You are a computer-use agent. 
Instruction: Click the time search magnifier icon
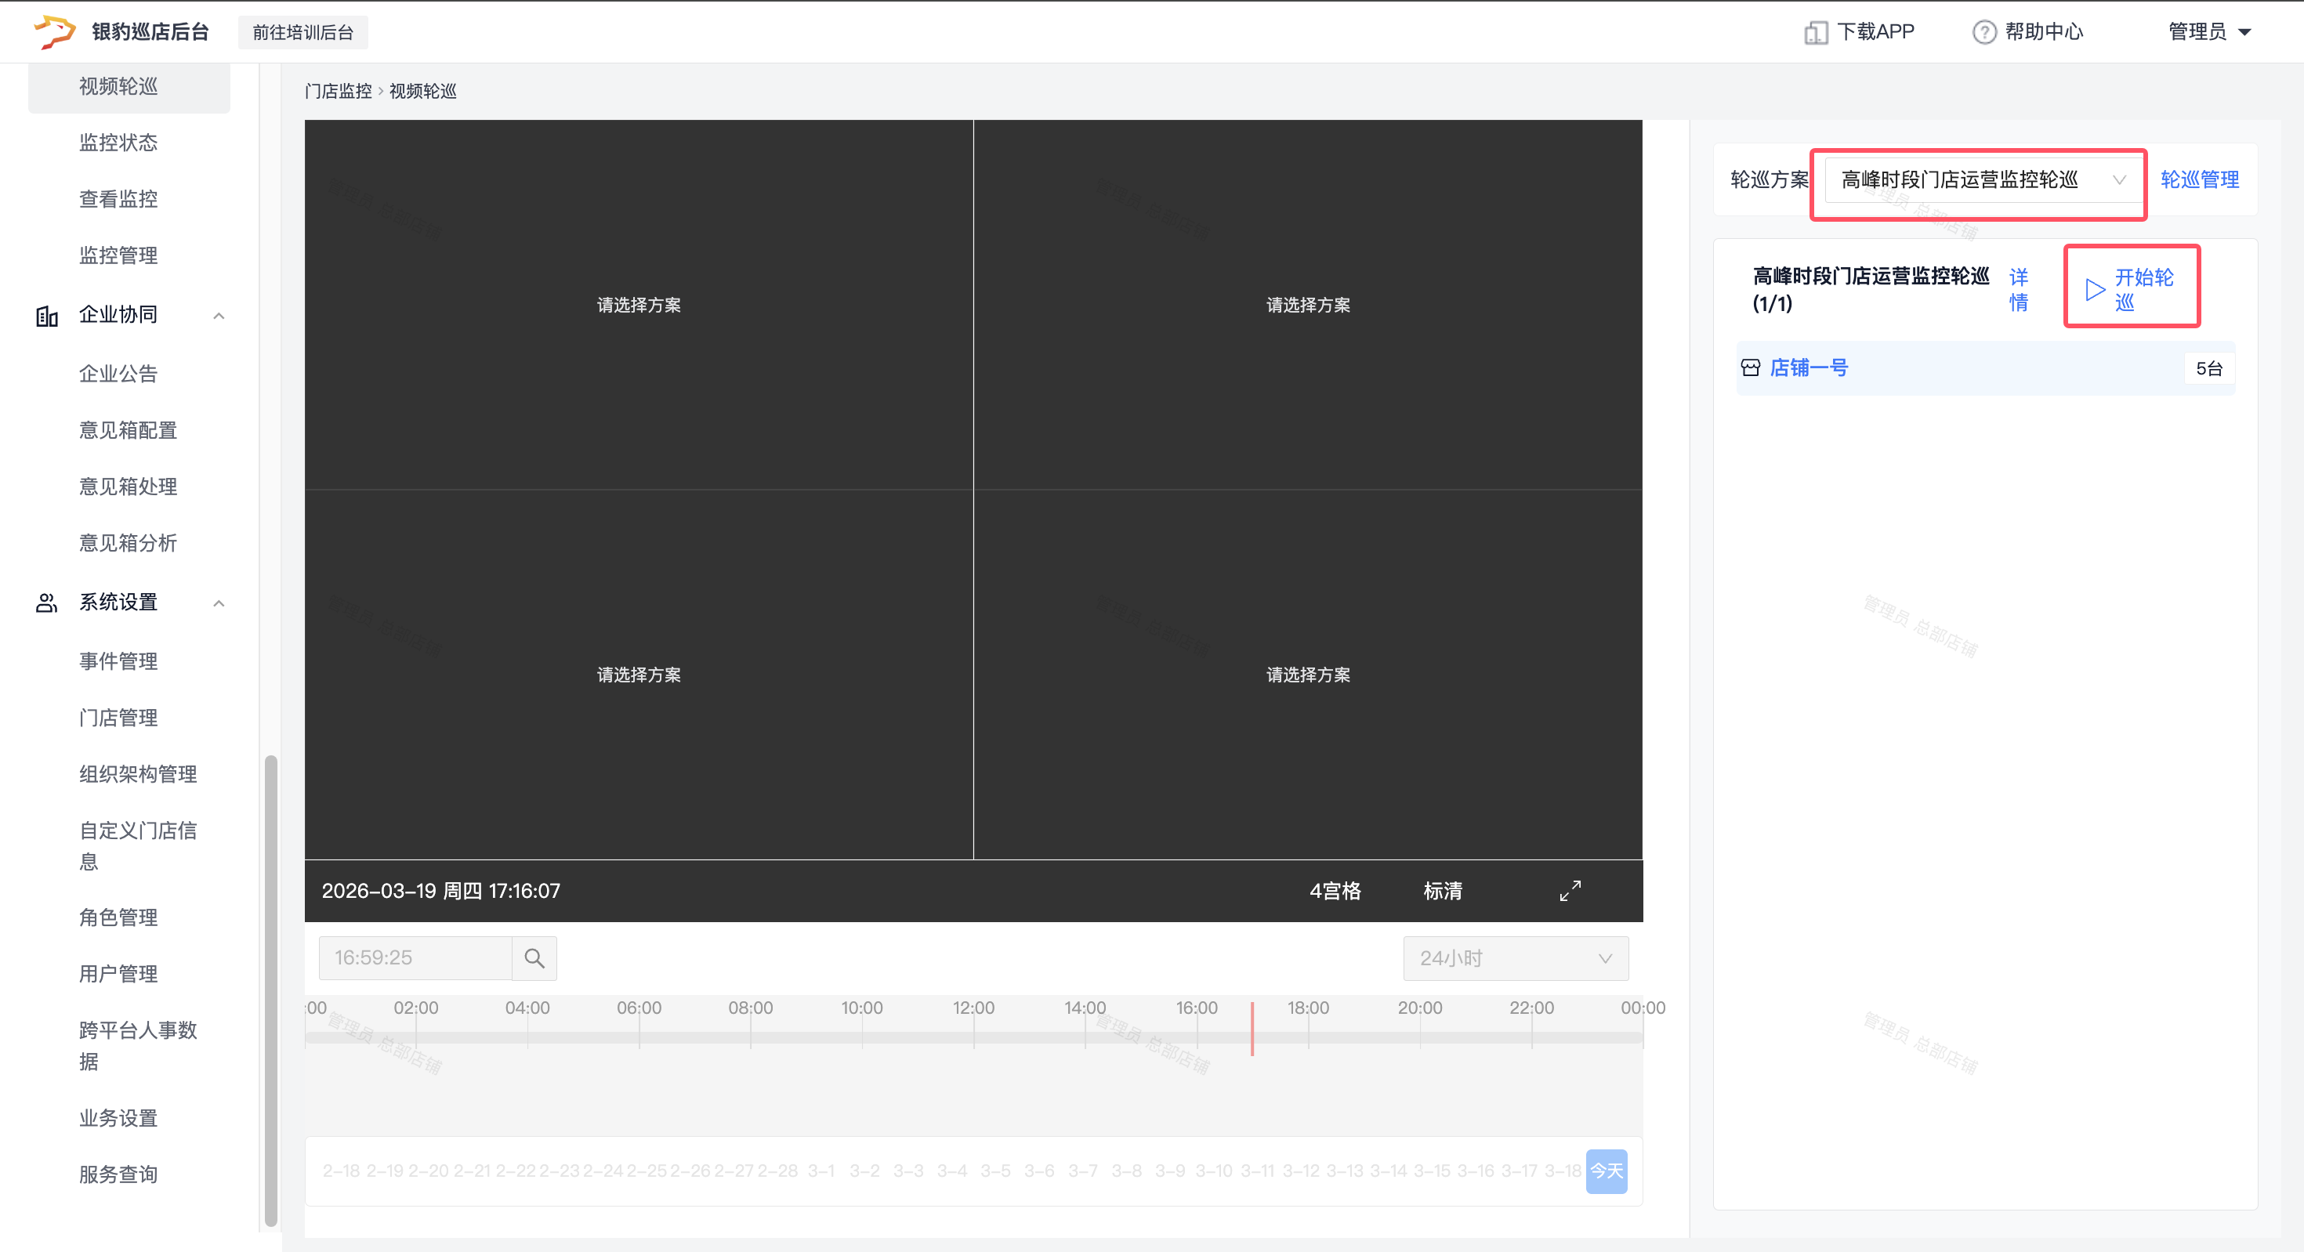534,957
